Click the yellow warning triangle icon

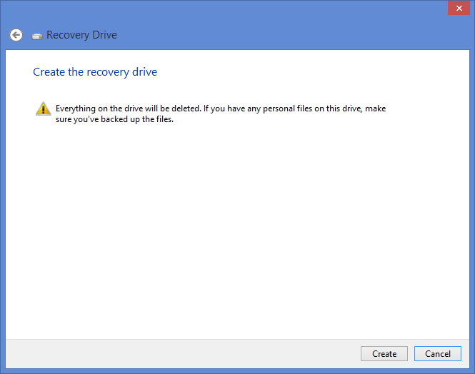[x=43, y=109]
